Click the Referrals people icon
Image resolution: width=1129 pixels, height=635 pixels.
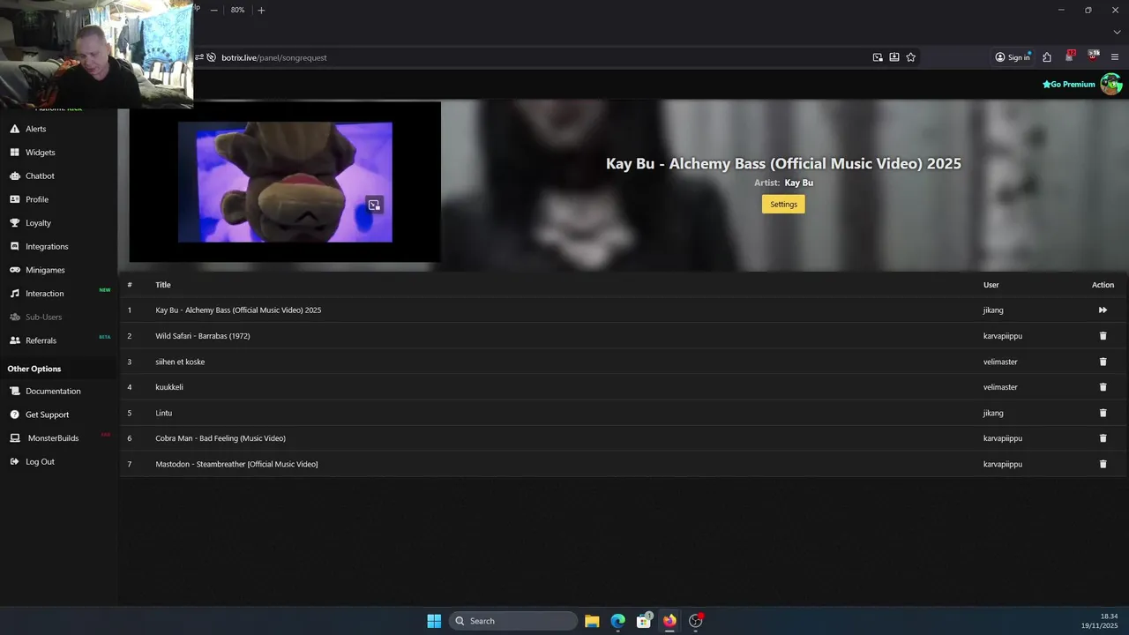[x=15, y=340]
